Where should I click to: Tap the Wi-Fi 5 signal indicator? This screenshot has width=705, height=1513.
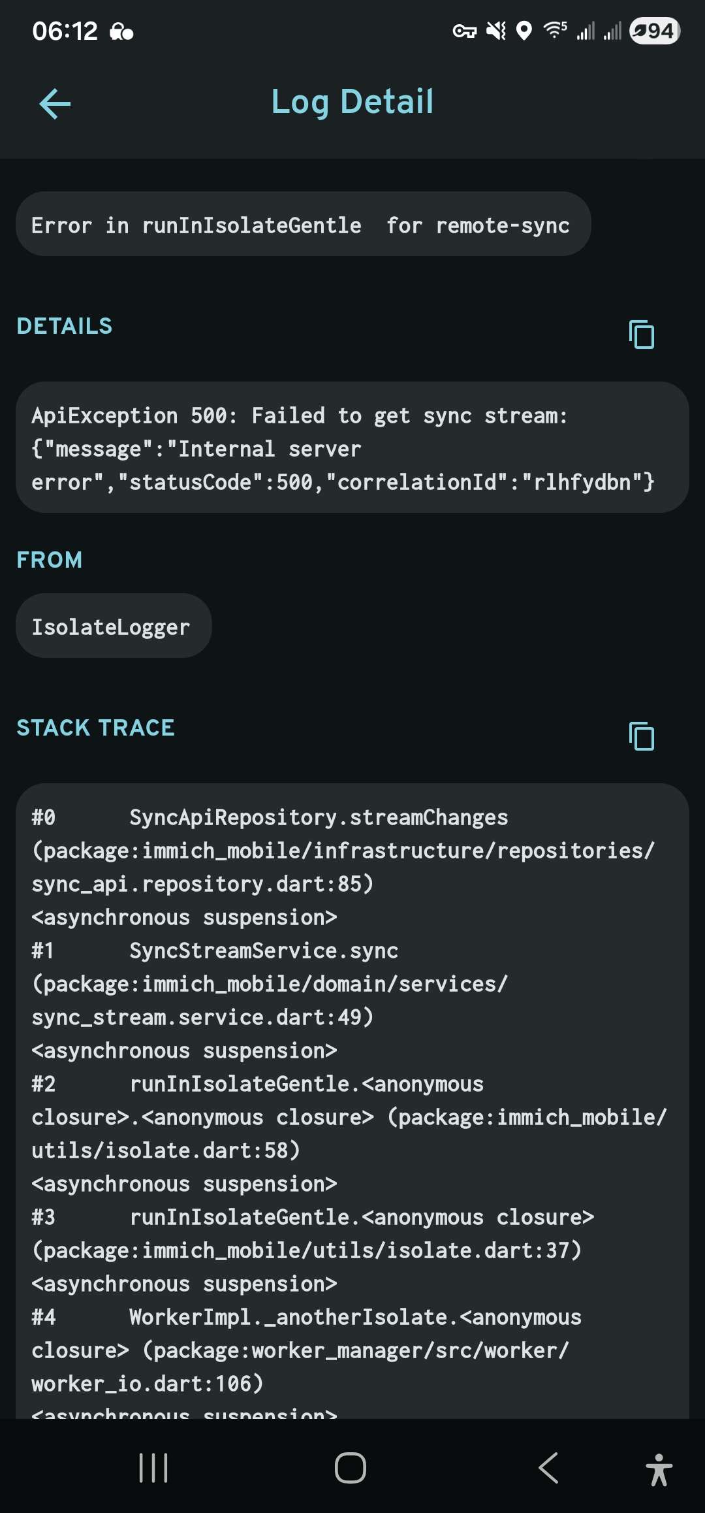click(x=554, y=31)
